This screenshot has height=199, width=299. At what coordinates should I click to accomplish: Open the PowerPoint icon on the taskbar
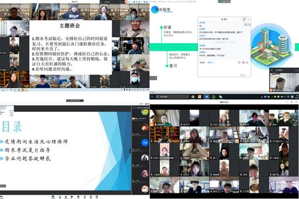200,97
